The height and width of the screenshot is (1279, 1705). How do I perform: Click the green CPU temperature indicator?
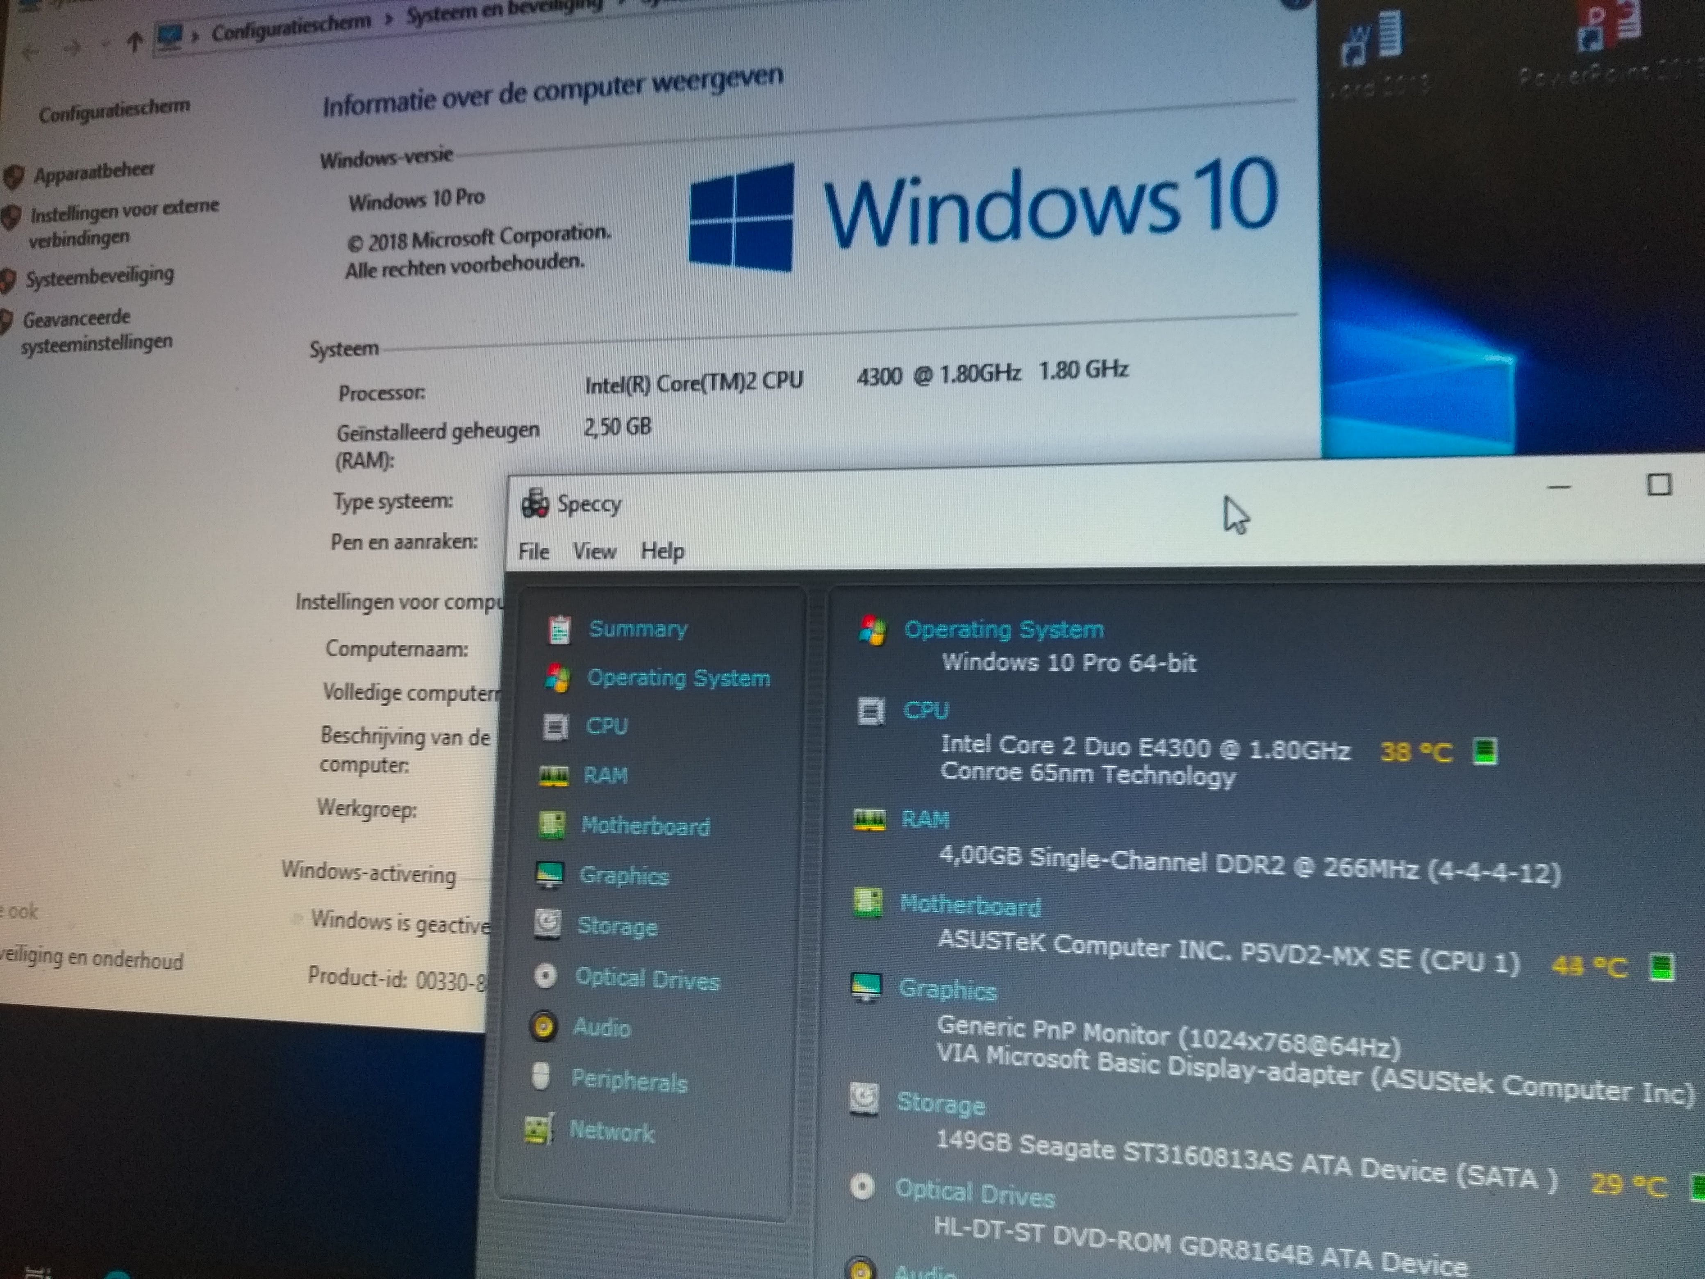coord(1484,751)
